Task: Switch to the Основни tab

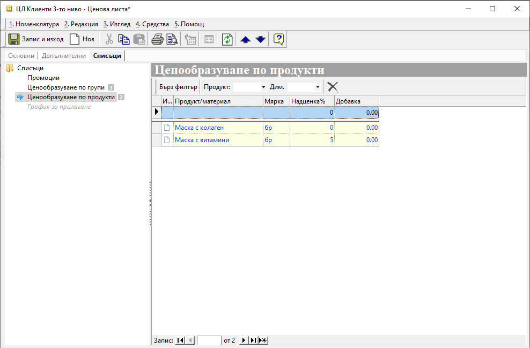Action: (21, 56)
